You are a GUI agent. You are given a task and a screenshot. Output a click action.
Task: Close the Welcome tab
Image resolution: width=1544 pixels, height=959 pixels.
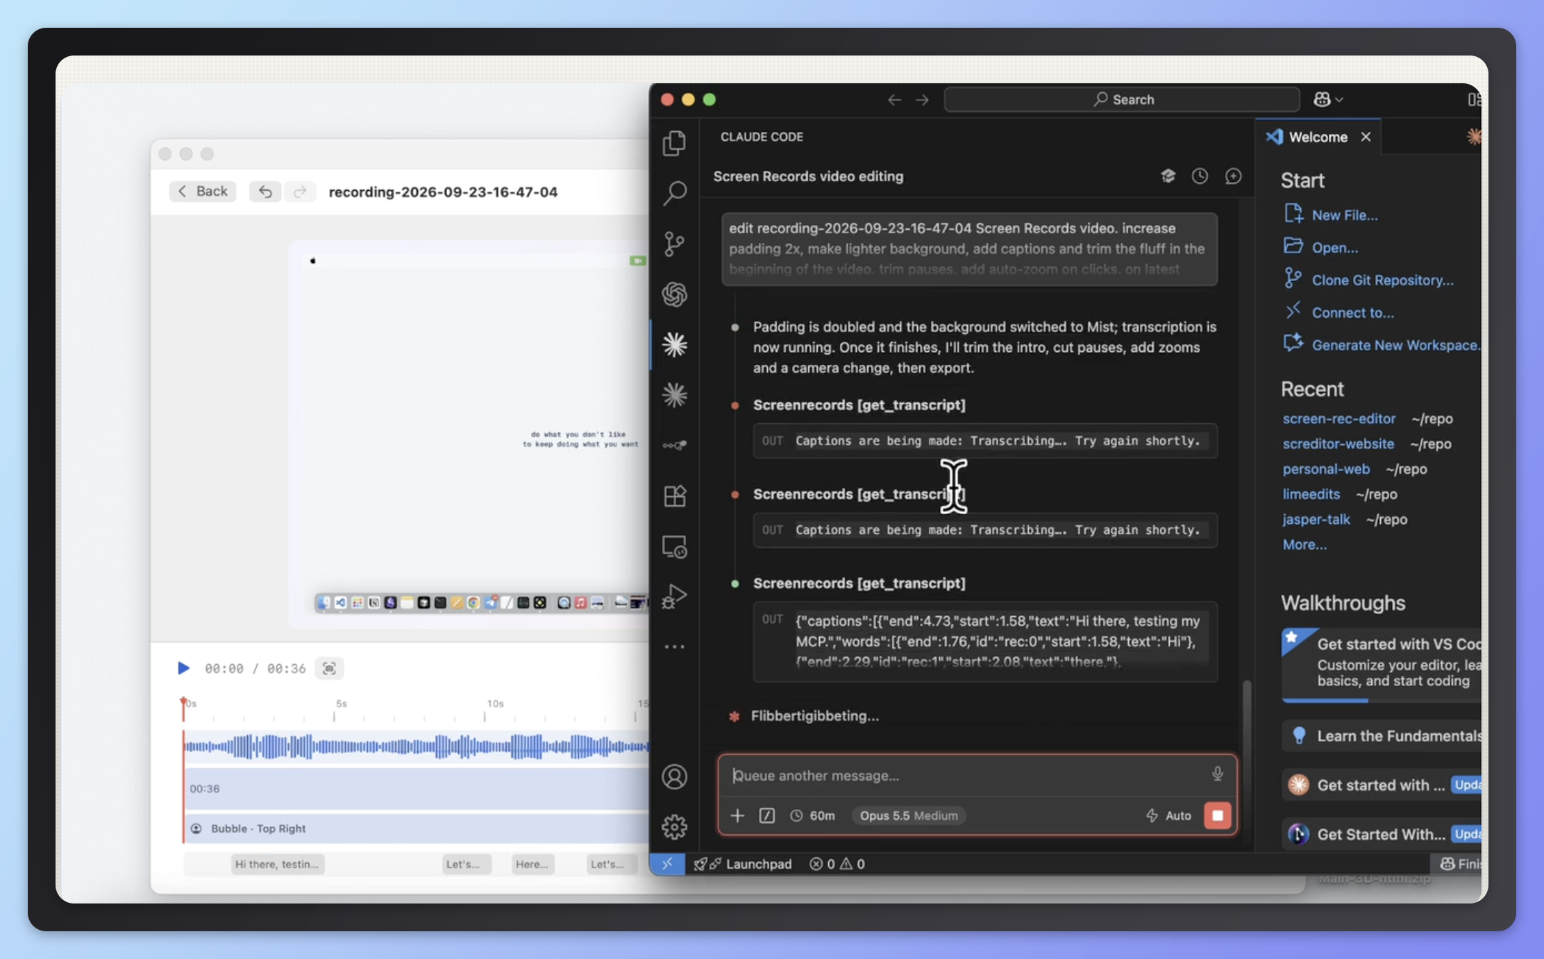pos(1366,137)
